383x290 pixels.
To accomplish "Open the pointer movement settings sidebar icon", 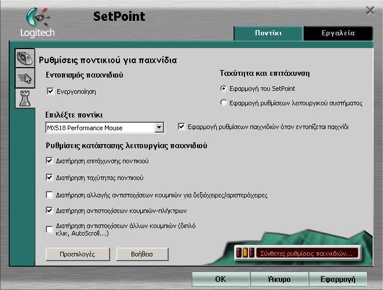I will tap(25, 78).
